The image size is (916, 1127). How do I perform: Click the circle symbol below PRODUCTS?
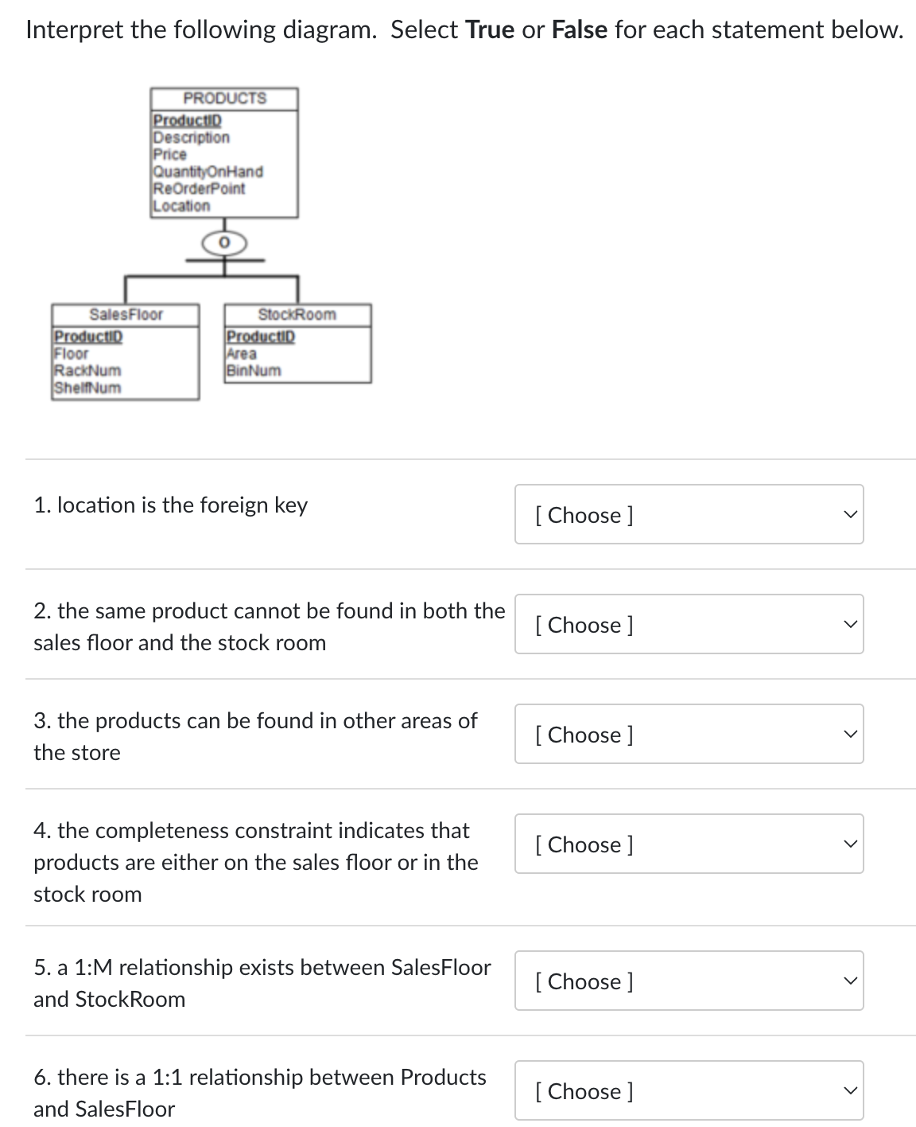tap(224, 243)
